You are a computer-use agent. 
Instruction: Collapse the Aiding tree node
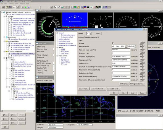point(7,68)
